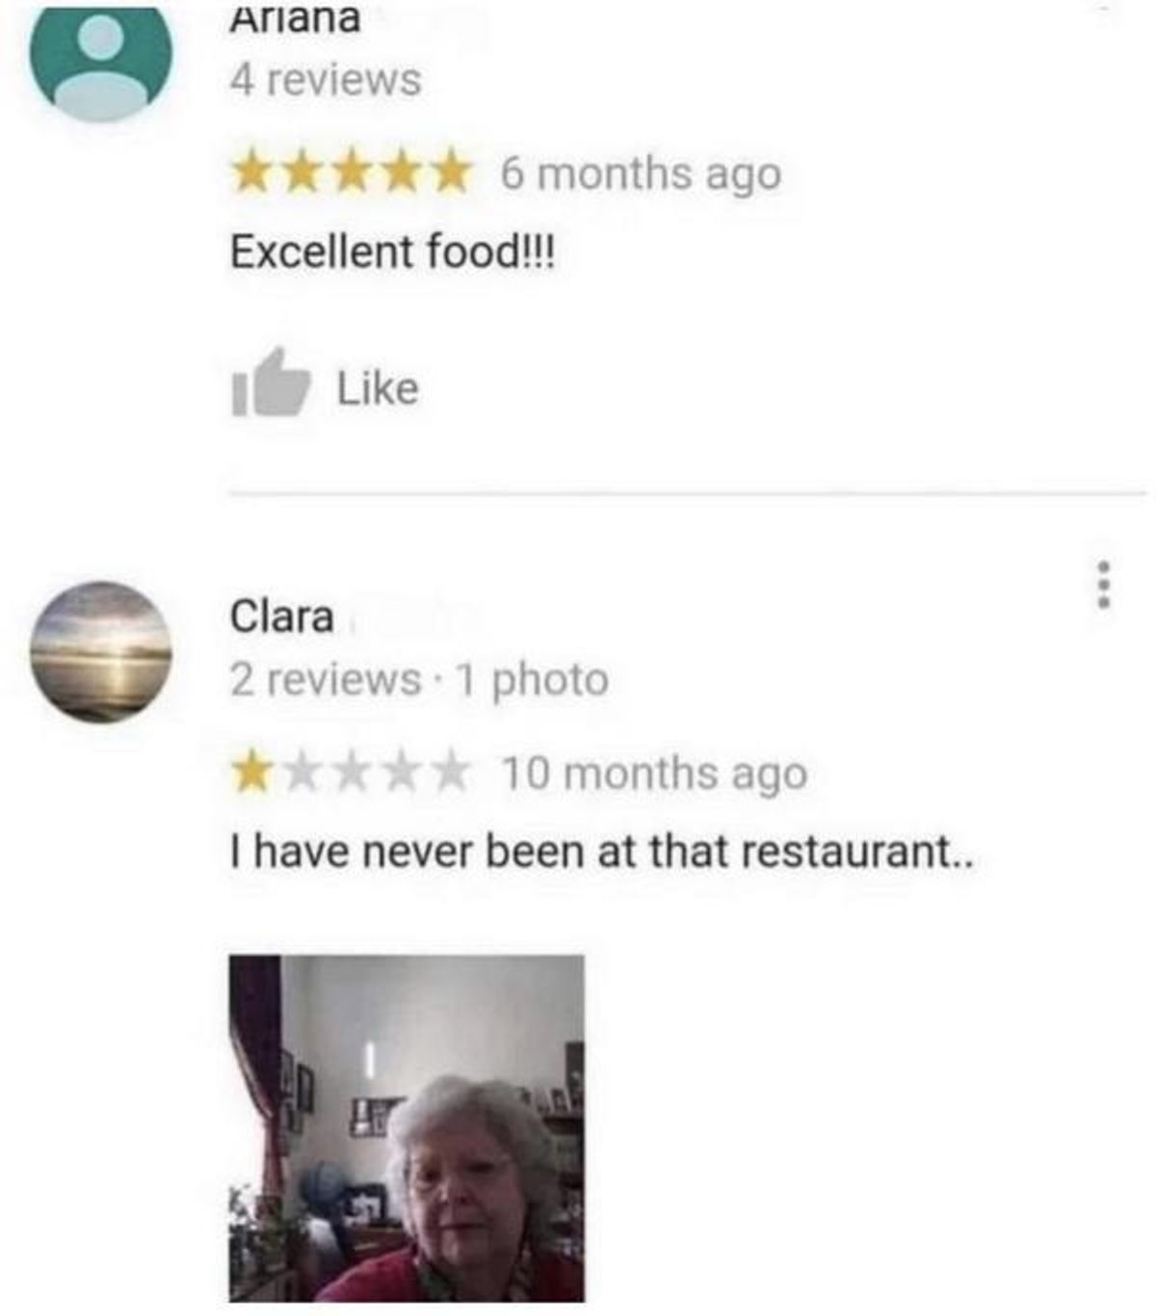Click 'I have never been at that restaurant..' text
Screen dimensions: 1156x1316
pos(602,852)
